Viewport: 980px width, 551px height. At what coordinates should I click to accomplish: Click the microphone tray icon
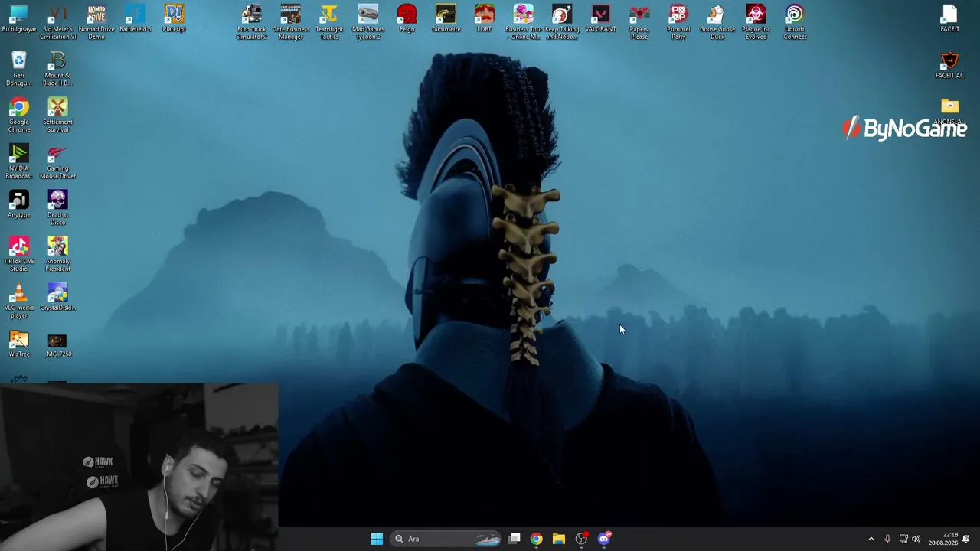click(887, 539)
